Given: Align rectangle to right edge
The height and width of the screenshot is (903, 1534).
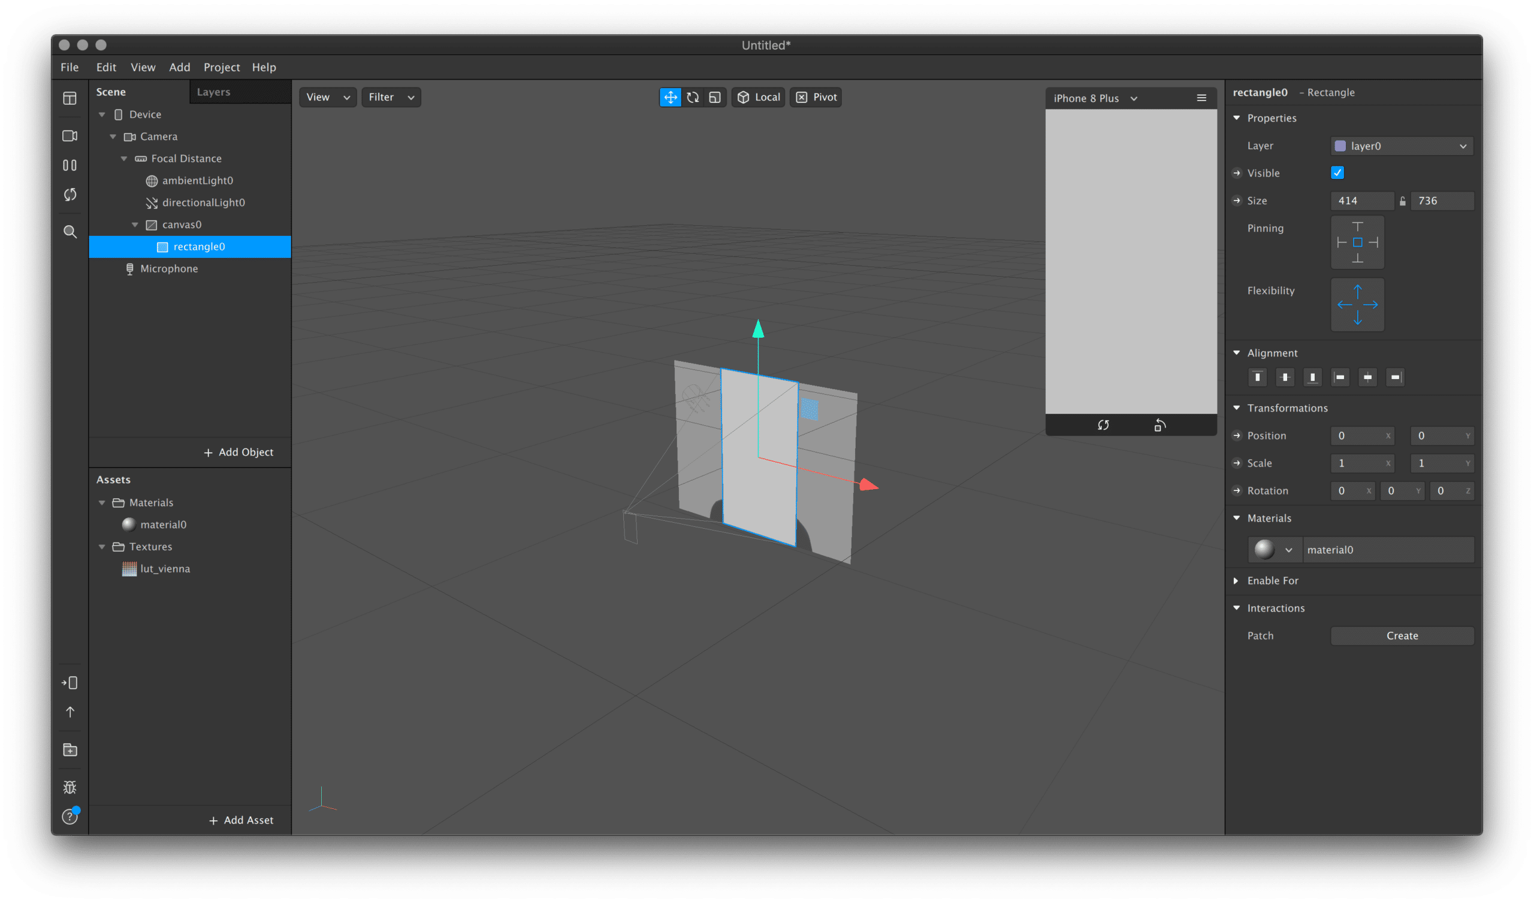Looking at the screenshot, I should 1395,377.
